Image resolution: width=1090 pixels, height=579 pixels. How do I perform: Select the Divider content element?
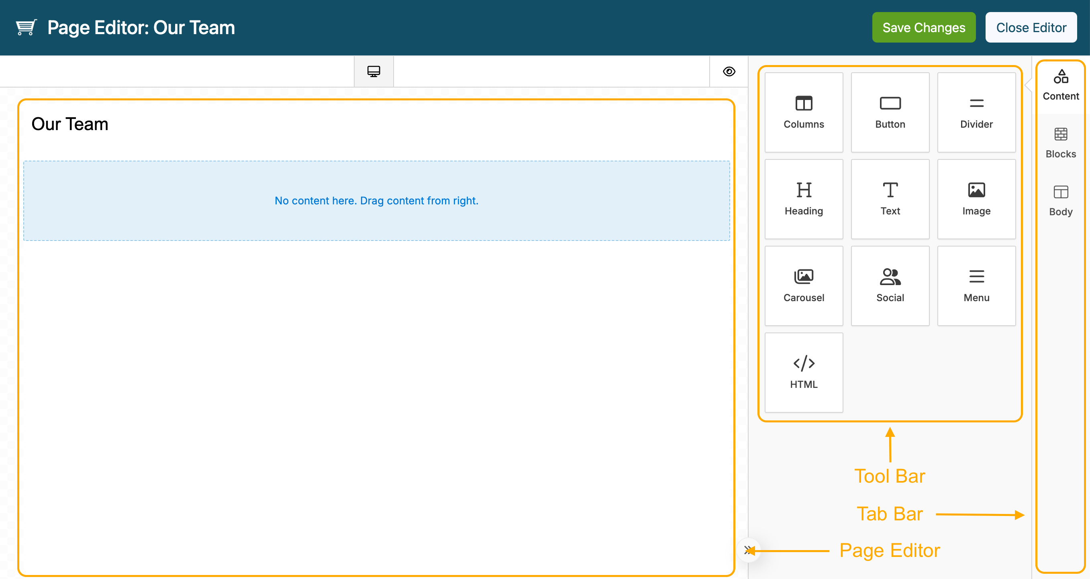(976, 111)
